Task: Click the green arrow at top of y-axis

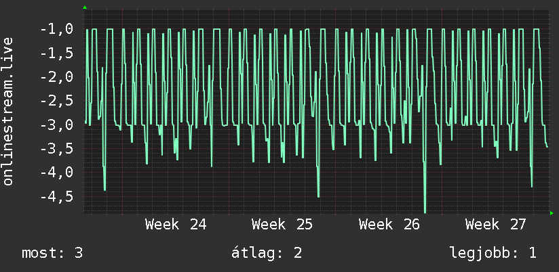Action: coord(85,7)
